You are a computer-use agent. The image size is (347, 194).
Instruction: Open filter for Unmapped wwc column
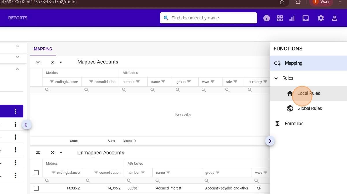265,173
